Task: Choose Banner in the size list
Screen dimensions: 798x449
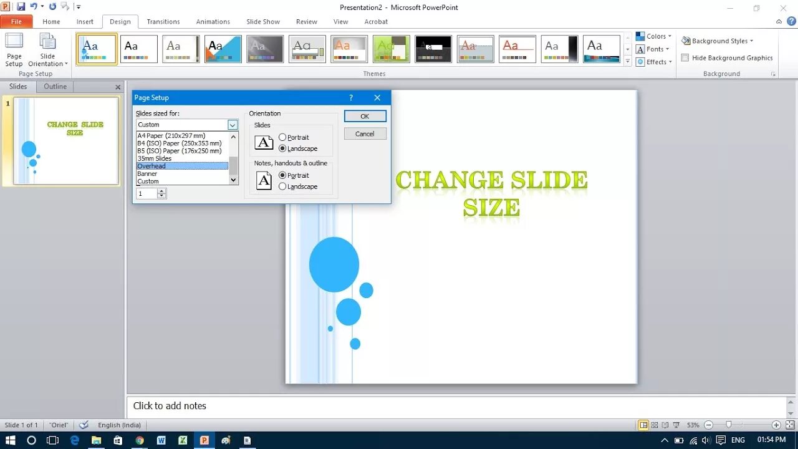Action: click(x=183, y=174)
